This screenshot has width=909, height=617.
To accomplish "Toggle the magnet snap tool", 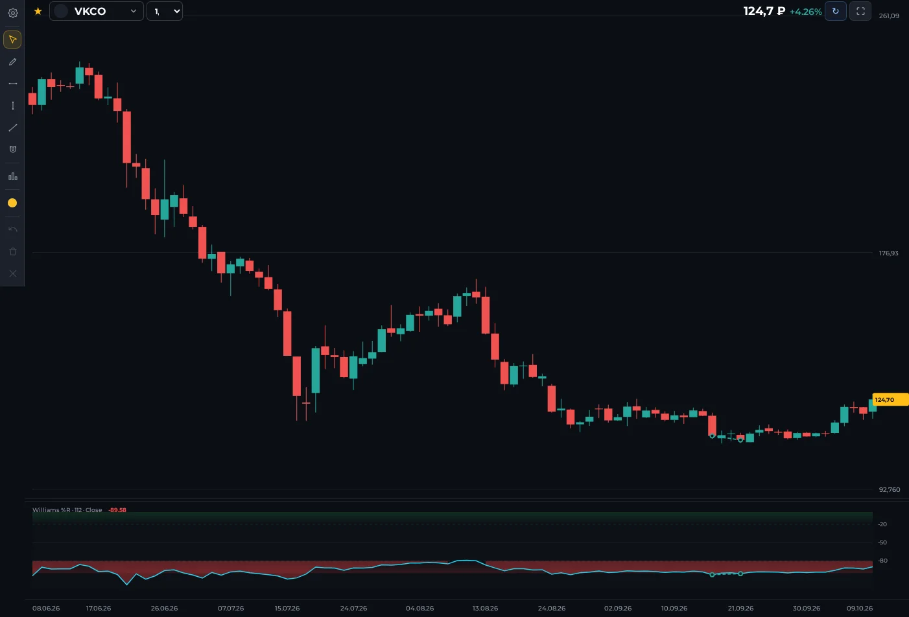I will (12, 149).
